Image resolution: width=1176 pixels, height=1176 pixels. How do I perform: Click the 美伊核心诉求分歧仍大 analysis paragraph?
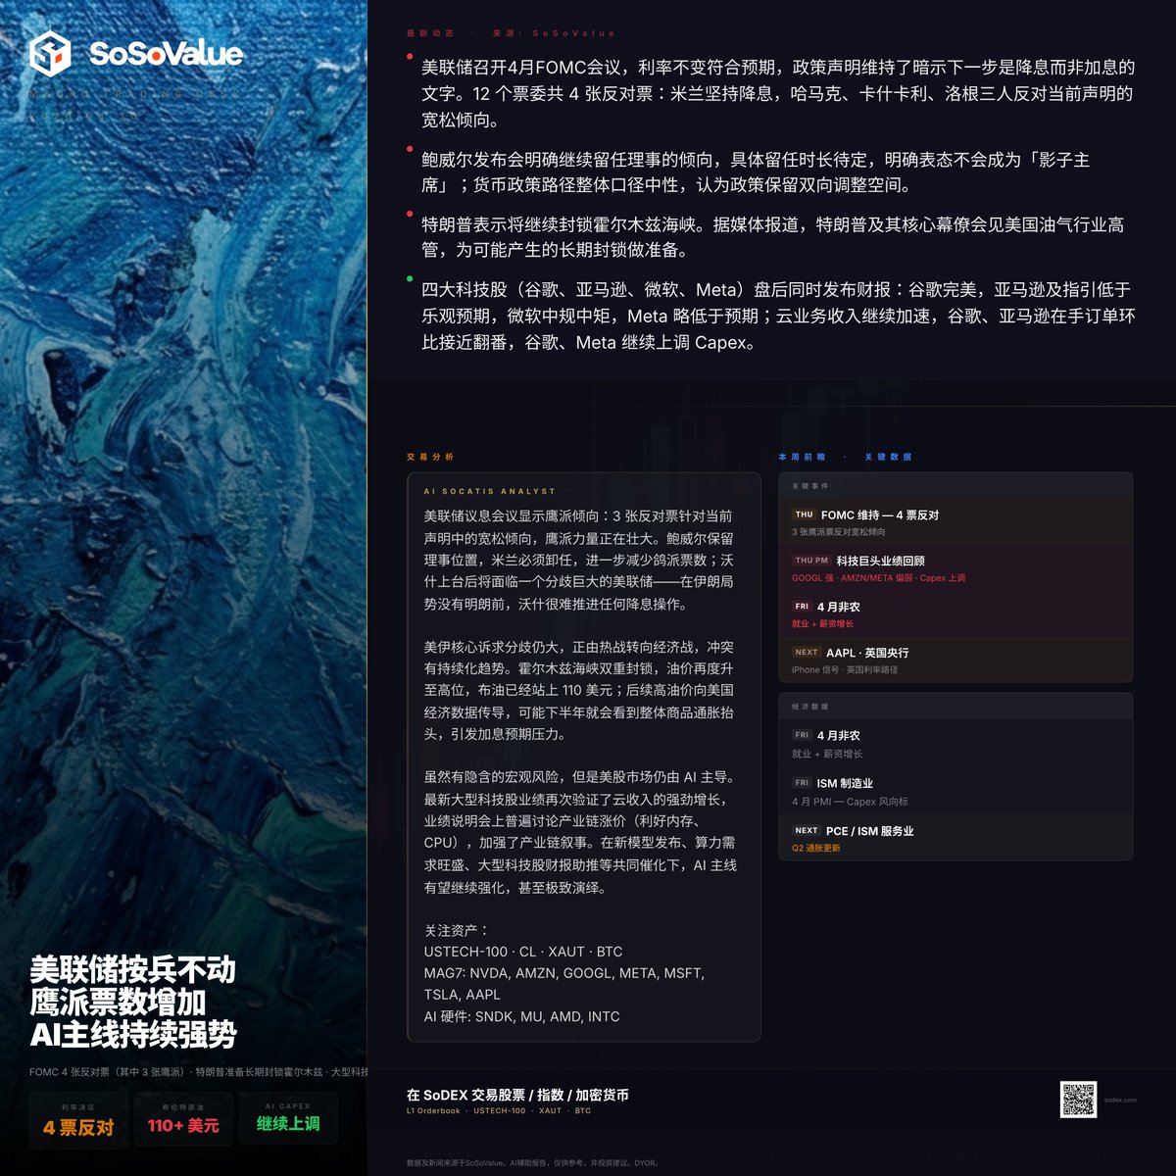click(x=579, y=690)
